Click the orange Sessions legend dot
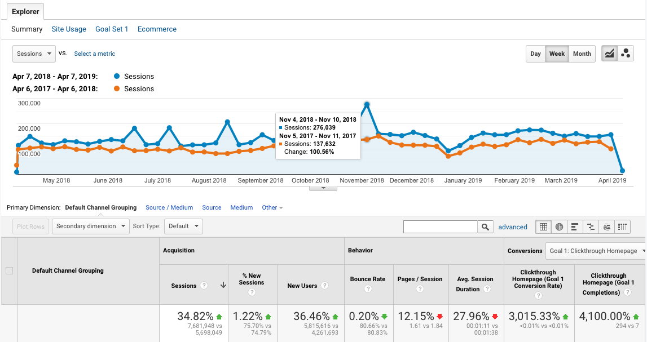 (117, 88)
